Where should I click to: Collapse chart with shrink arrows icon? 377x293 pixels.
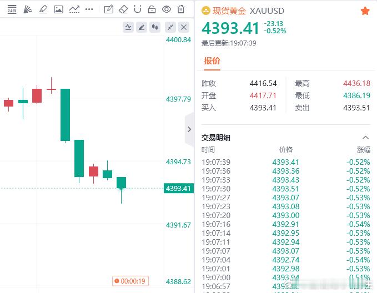coord(170,27)
